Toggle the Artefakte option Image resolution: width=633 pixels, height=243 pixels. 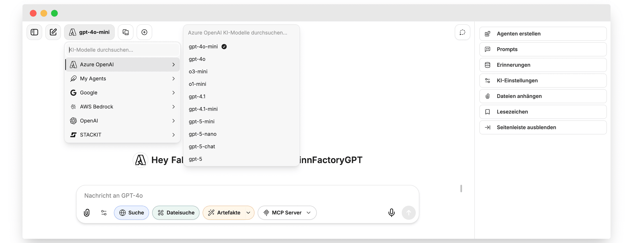point(224,213)
